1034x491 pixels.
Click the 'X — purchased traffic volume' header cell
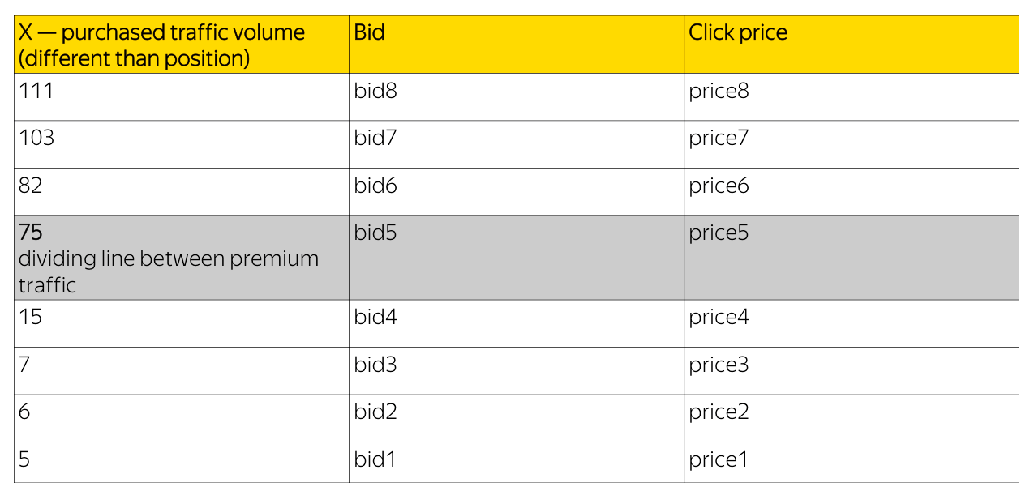pos(162,45)
